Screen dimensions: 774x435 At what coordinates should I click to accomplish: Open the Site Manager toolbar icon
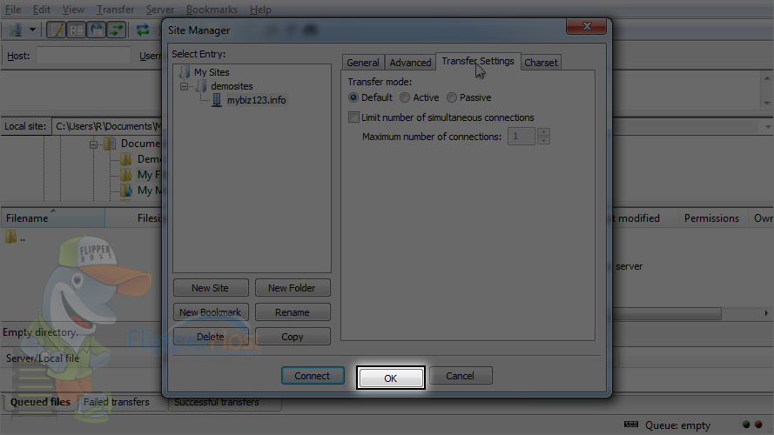[x=16, y=30]
